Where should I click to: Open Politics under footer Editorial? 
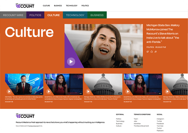click(119, 119)
